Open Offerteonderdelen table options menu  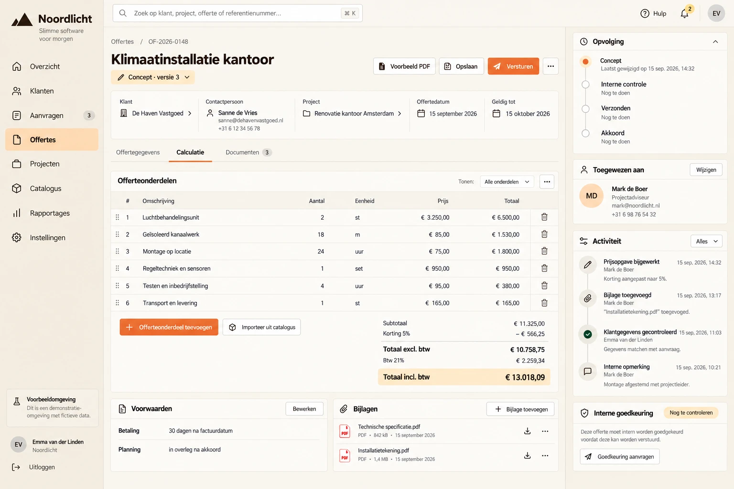pyautogui.click(x=547, y=181)
